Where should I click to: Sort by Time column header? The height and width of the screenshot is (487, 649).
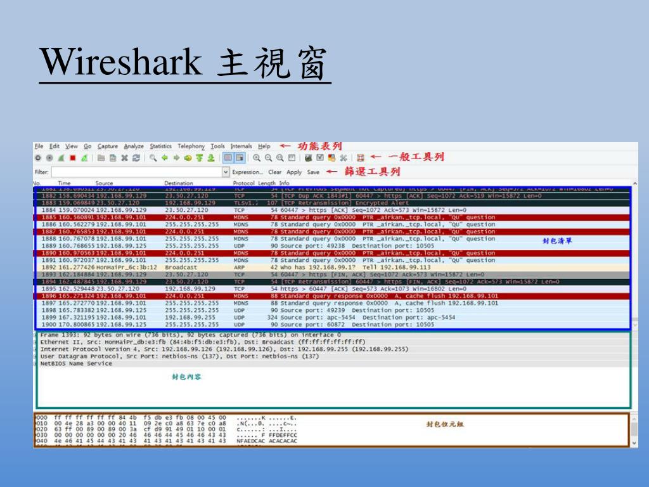(64, 183)
